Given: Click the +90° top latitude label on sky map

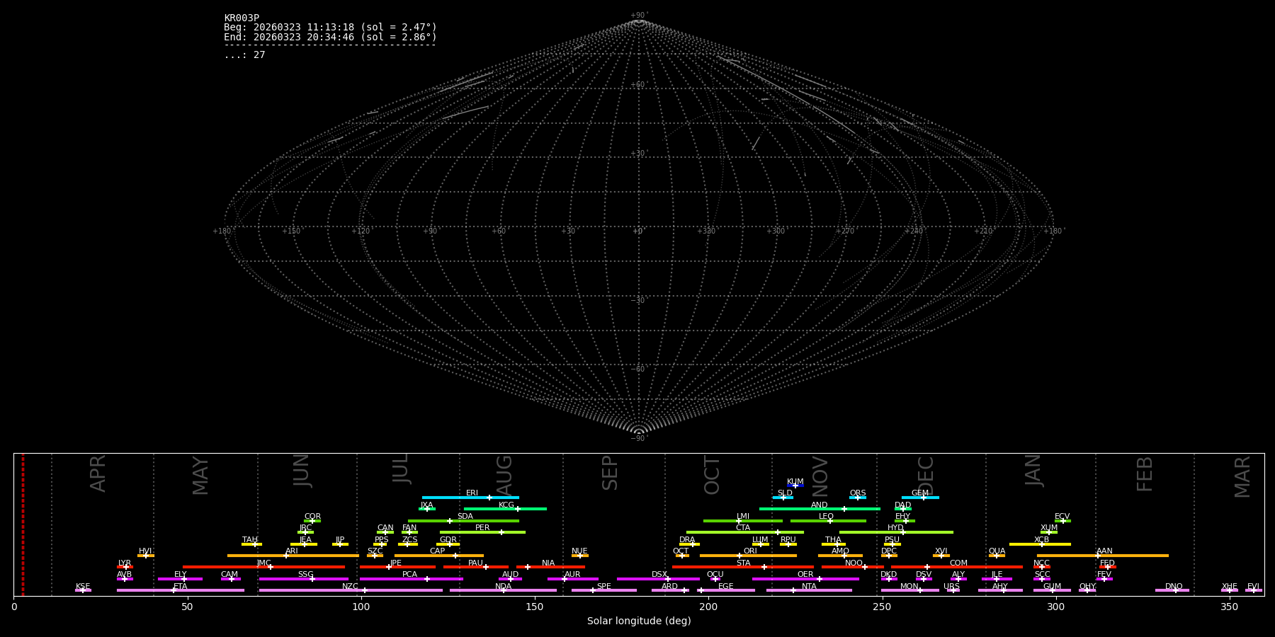Looking at the screenshot, I should (x=639, y=16).
